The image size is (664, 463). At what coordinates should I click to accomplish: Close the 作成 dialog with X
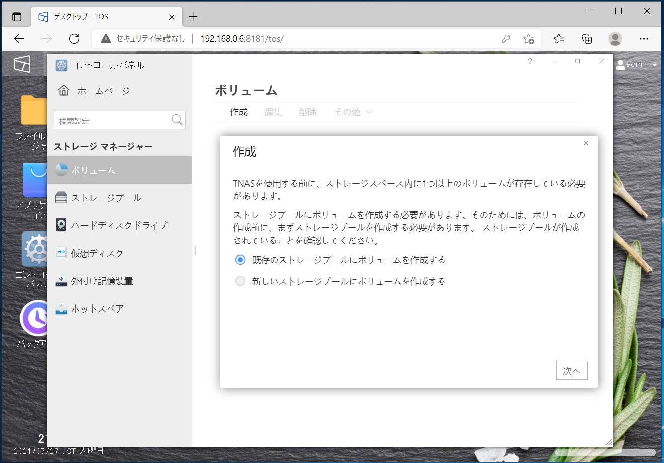(x=586, y=143)
